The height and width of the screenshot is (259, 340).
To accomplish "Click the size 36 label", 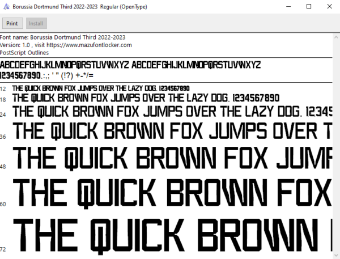I will pyautogui.click(x=3, y=137).
